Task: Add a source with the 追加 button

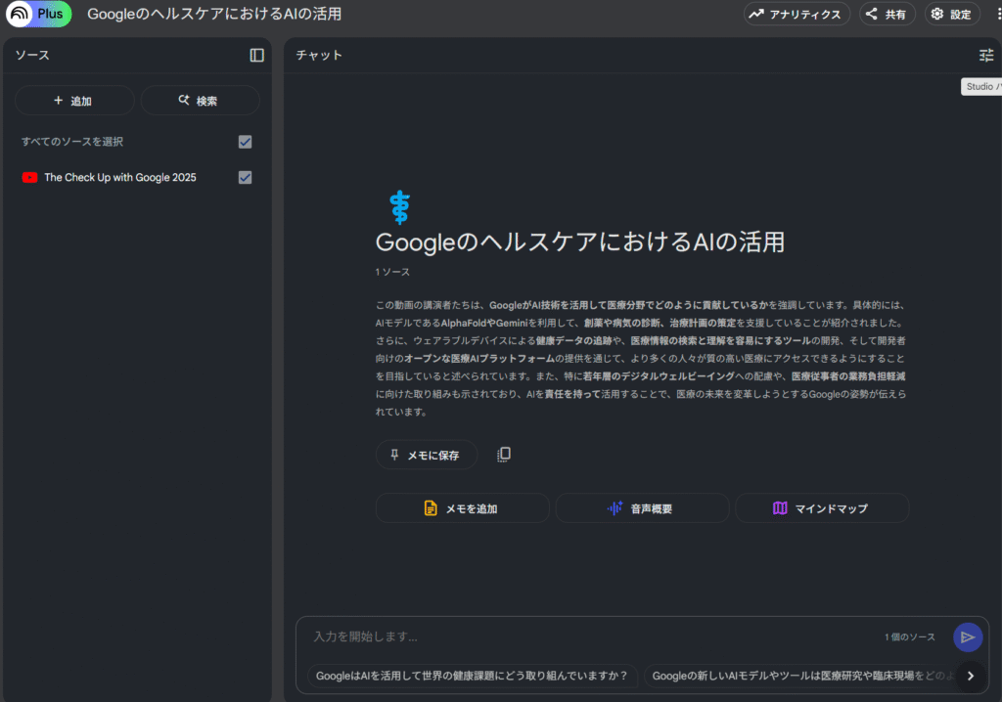Action: click(74, 101)
